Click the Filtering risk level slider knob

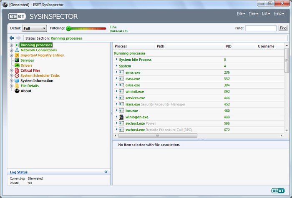(68, 28)
